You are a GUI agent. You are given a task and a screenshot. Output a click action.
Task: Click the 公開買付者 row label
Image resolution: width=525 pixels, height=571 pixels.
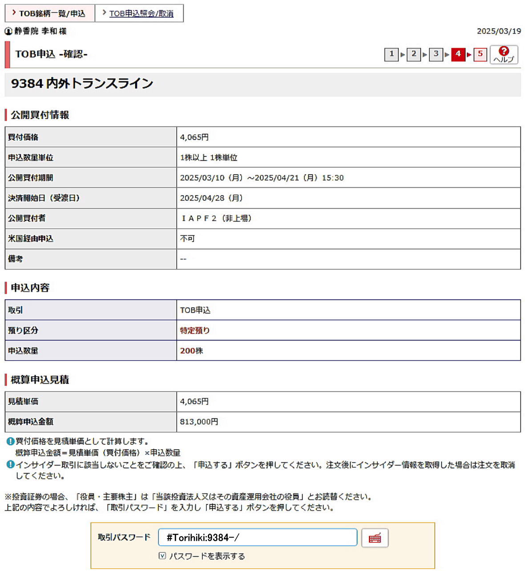point(27,218)
